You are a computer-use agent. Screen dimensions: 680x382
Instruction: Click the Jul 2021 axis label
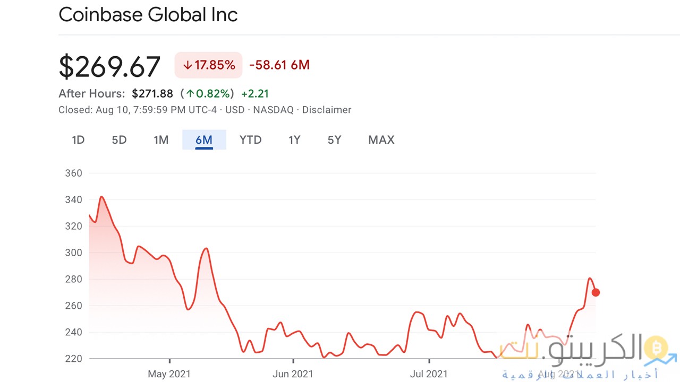click(x=429, y=374)
